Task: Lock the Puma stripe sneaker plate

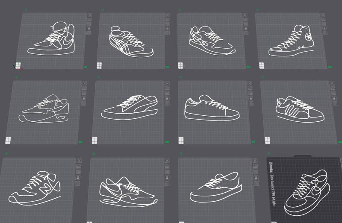Action: click(x=167, y=99)
